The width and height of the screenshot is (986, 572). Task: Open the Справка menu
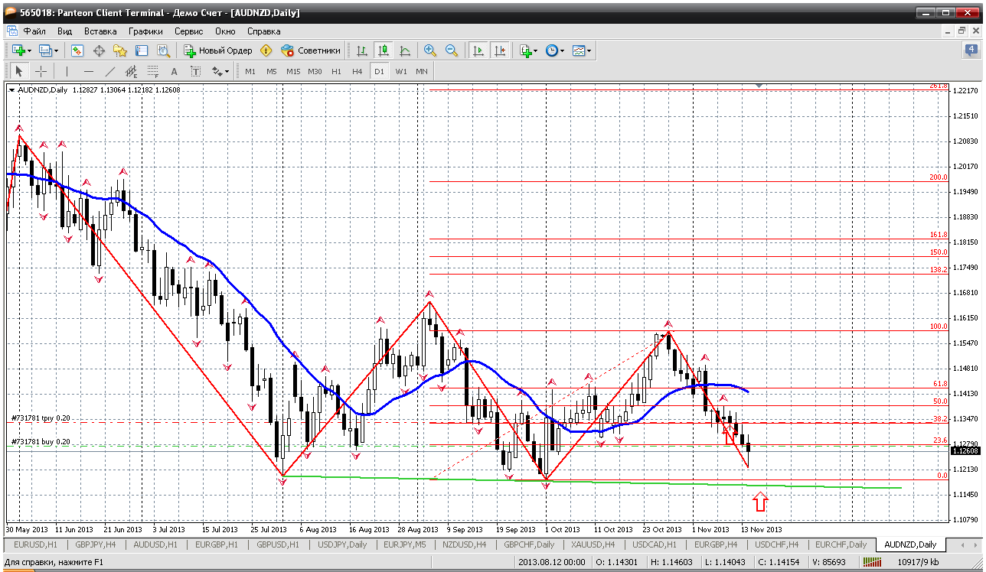coord(264,31)
